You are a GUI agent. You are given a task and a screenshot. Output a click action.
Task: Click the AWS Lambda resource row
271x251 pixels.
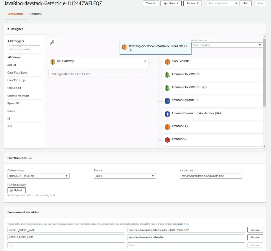(213, 63)
